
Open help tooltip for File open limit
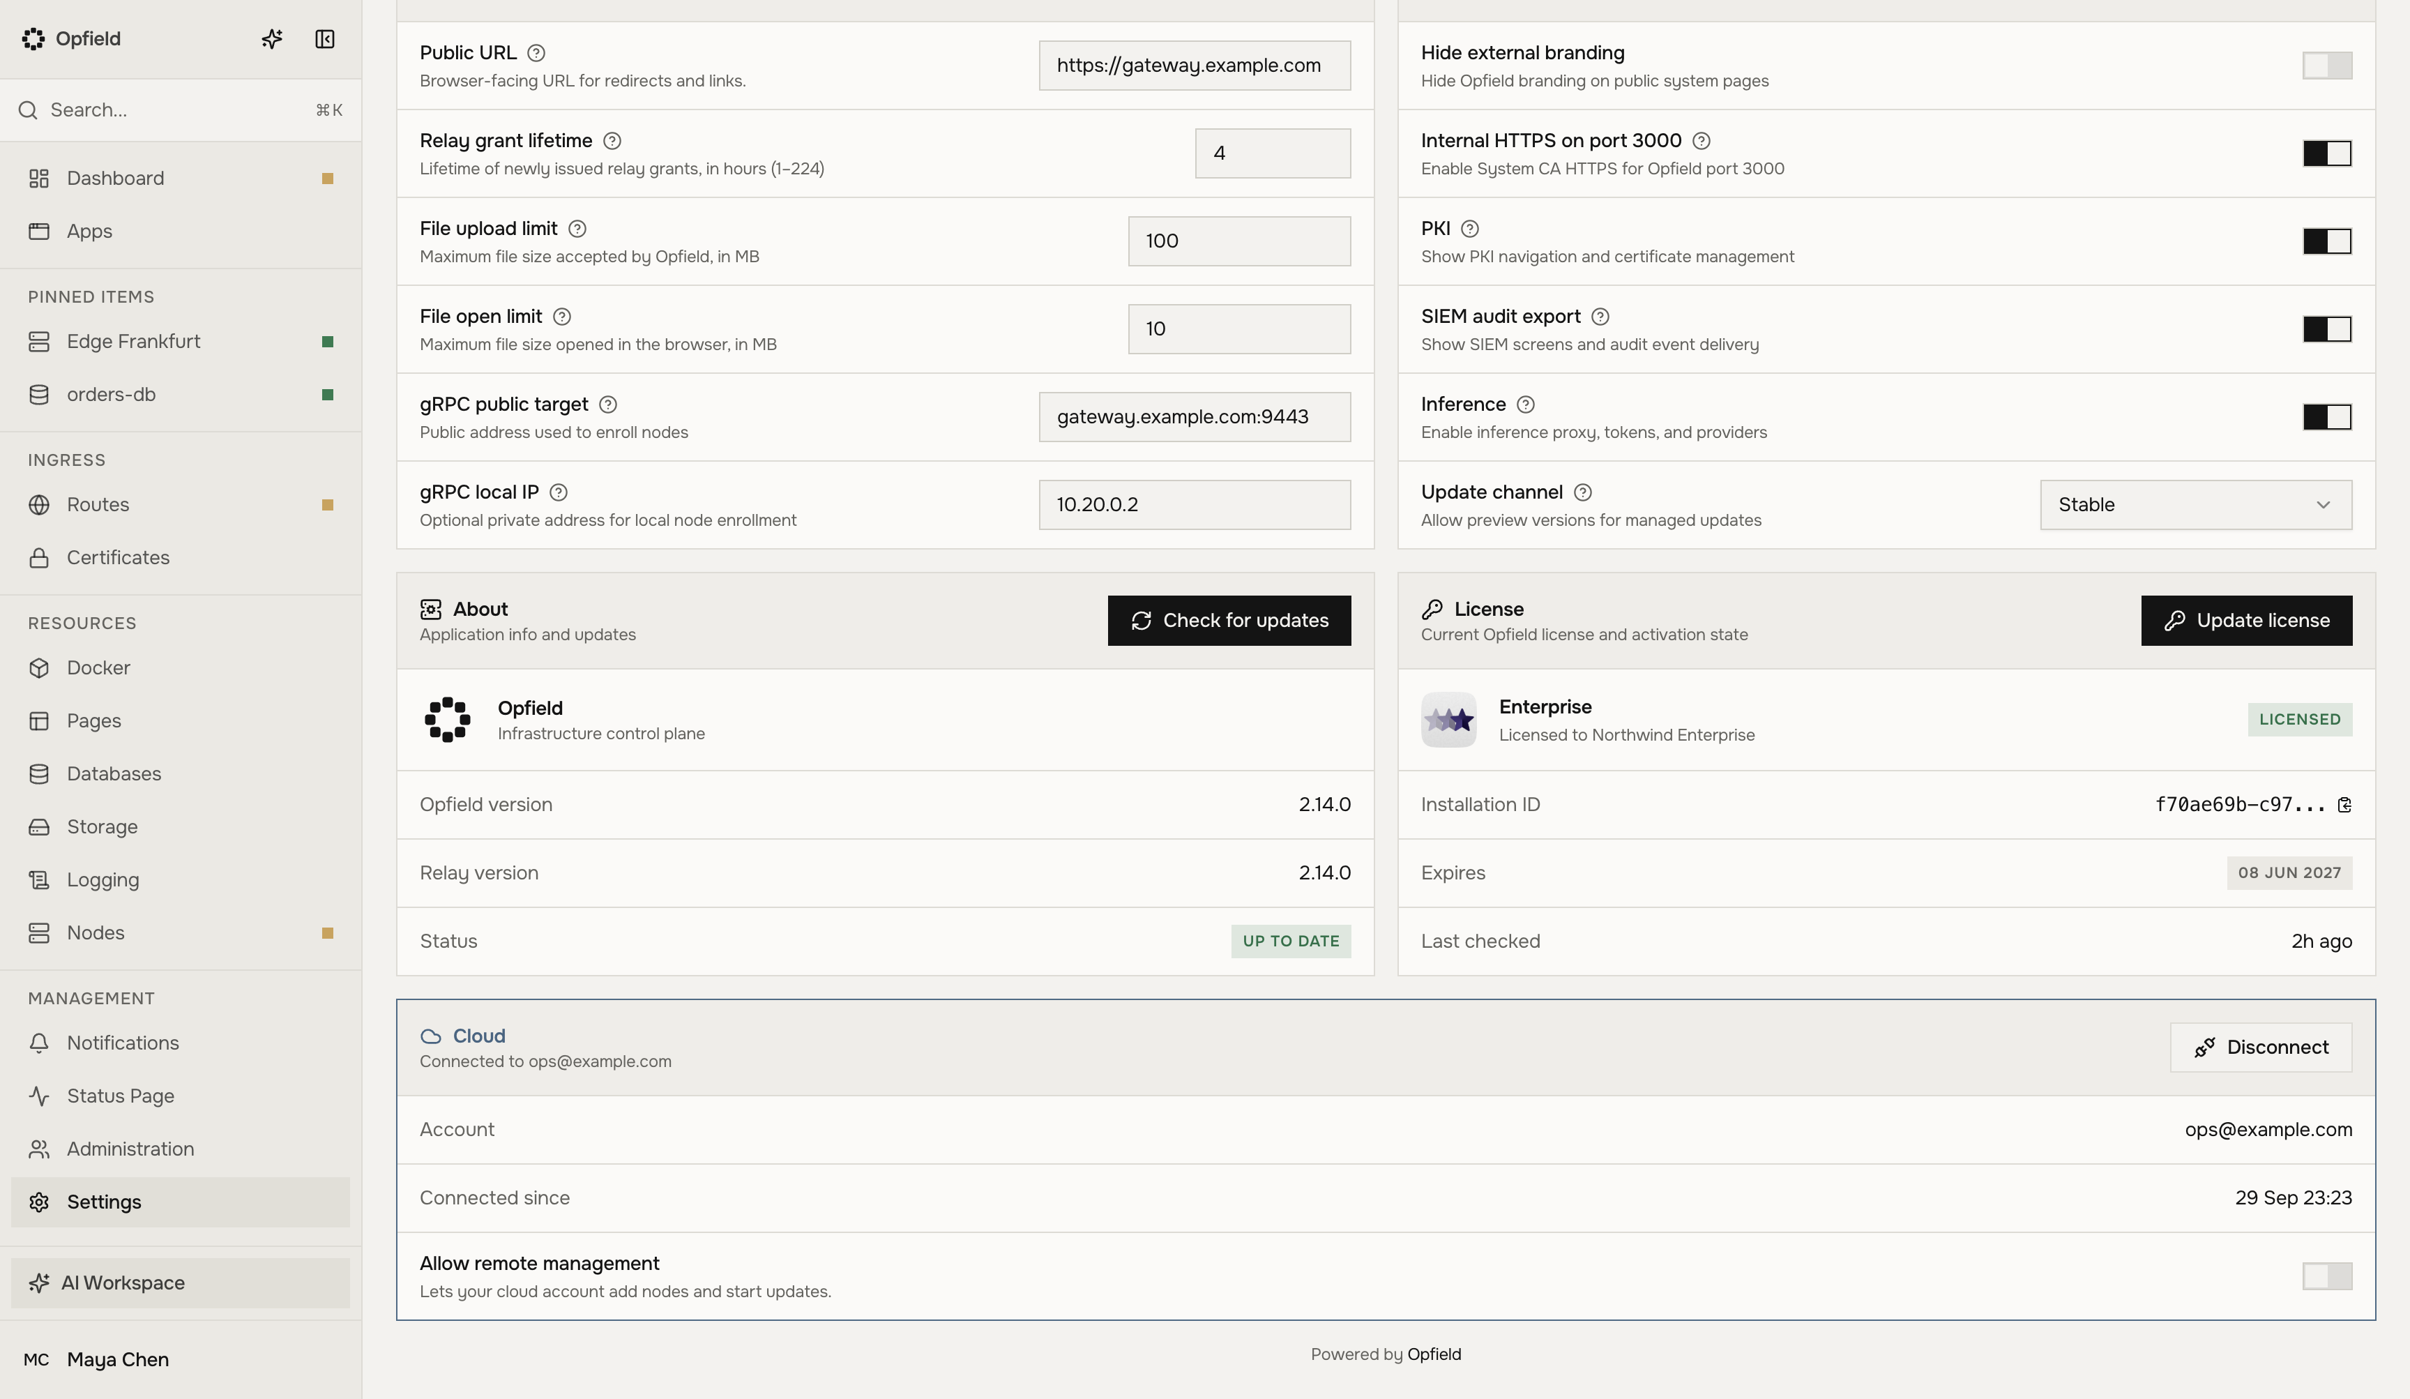point(562,317)
